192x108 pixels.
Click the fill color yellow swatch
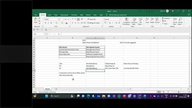coord(62,23)
